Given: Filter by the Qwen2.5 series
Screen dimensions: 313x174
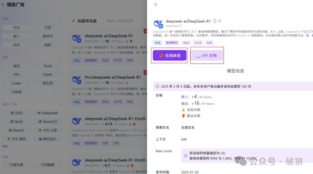Looking at the screenshot, I should [48, 121].
